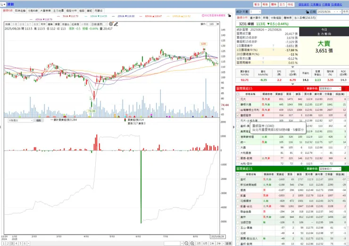
Task: Click the pink info icon above chart
Action: point(203,16)
